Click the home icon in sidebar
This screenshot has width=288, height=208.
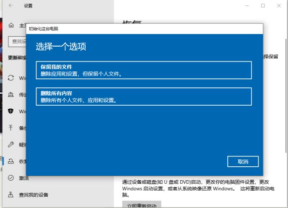11,25
